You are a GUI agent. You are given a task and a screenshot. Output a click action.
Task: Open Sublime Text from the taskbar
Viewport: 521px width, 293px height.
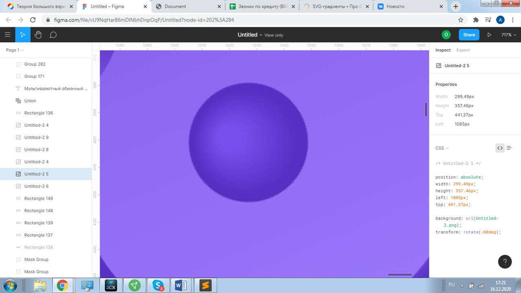[205, 286]
